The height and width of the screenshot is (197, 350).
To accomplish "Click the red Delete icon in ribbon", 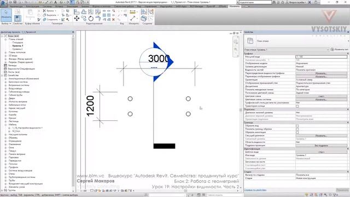I will point(113,20).
